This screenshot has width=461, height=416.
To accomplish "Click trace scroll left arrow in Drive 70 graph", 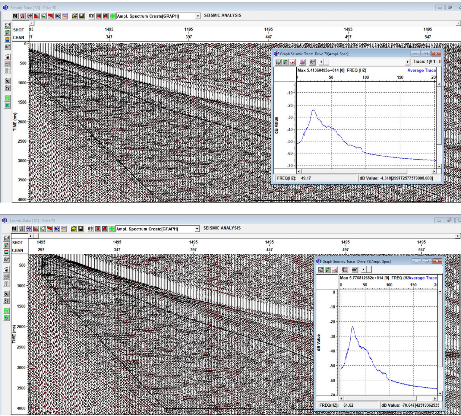I will 321,62.
